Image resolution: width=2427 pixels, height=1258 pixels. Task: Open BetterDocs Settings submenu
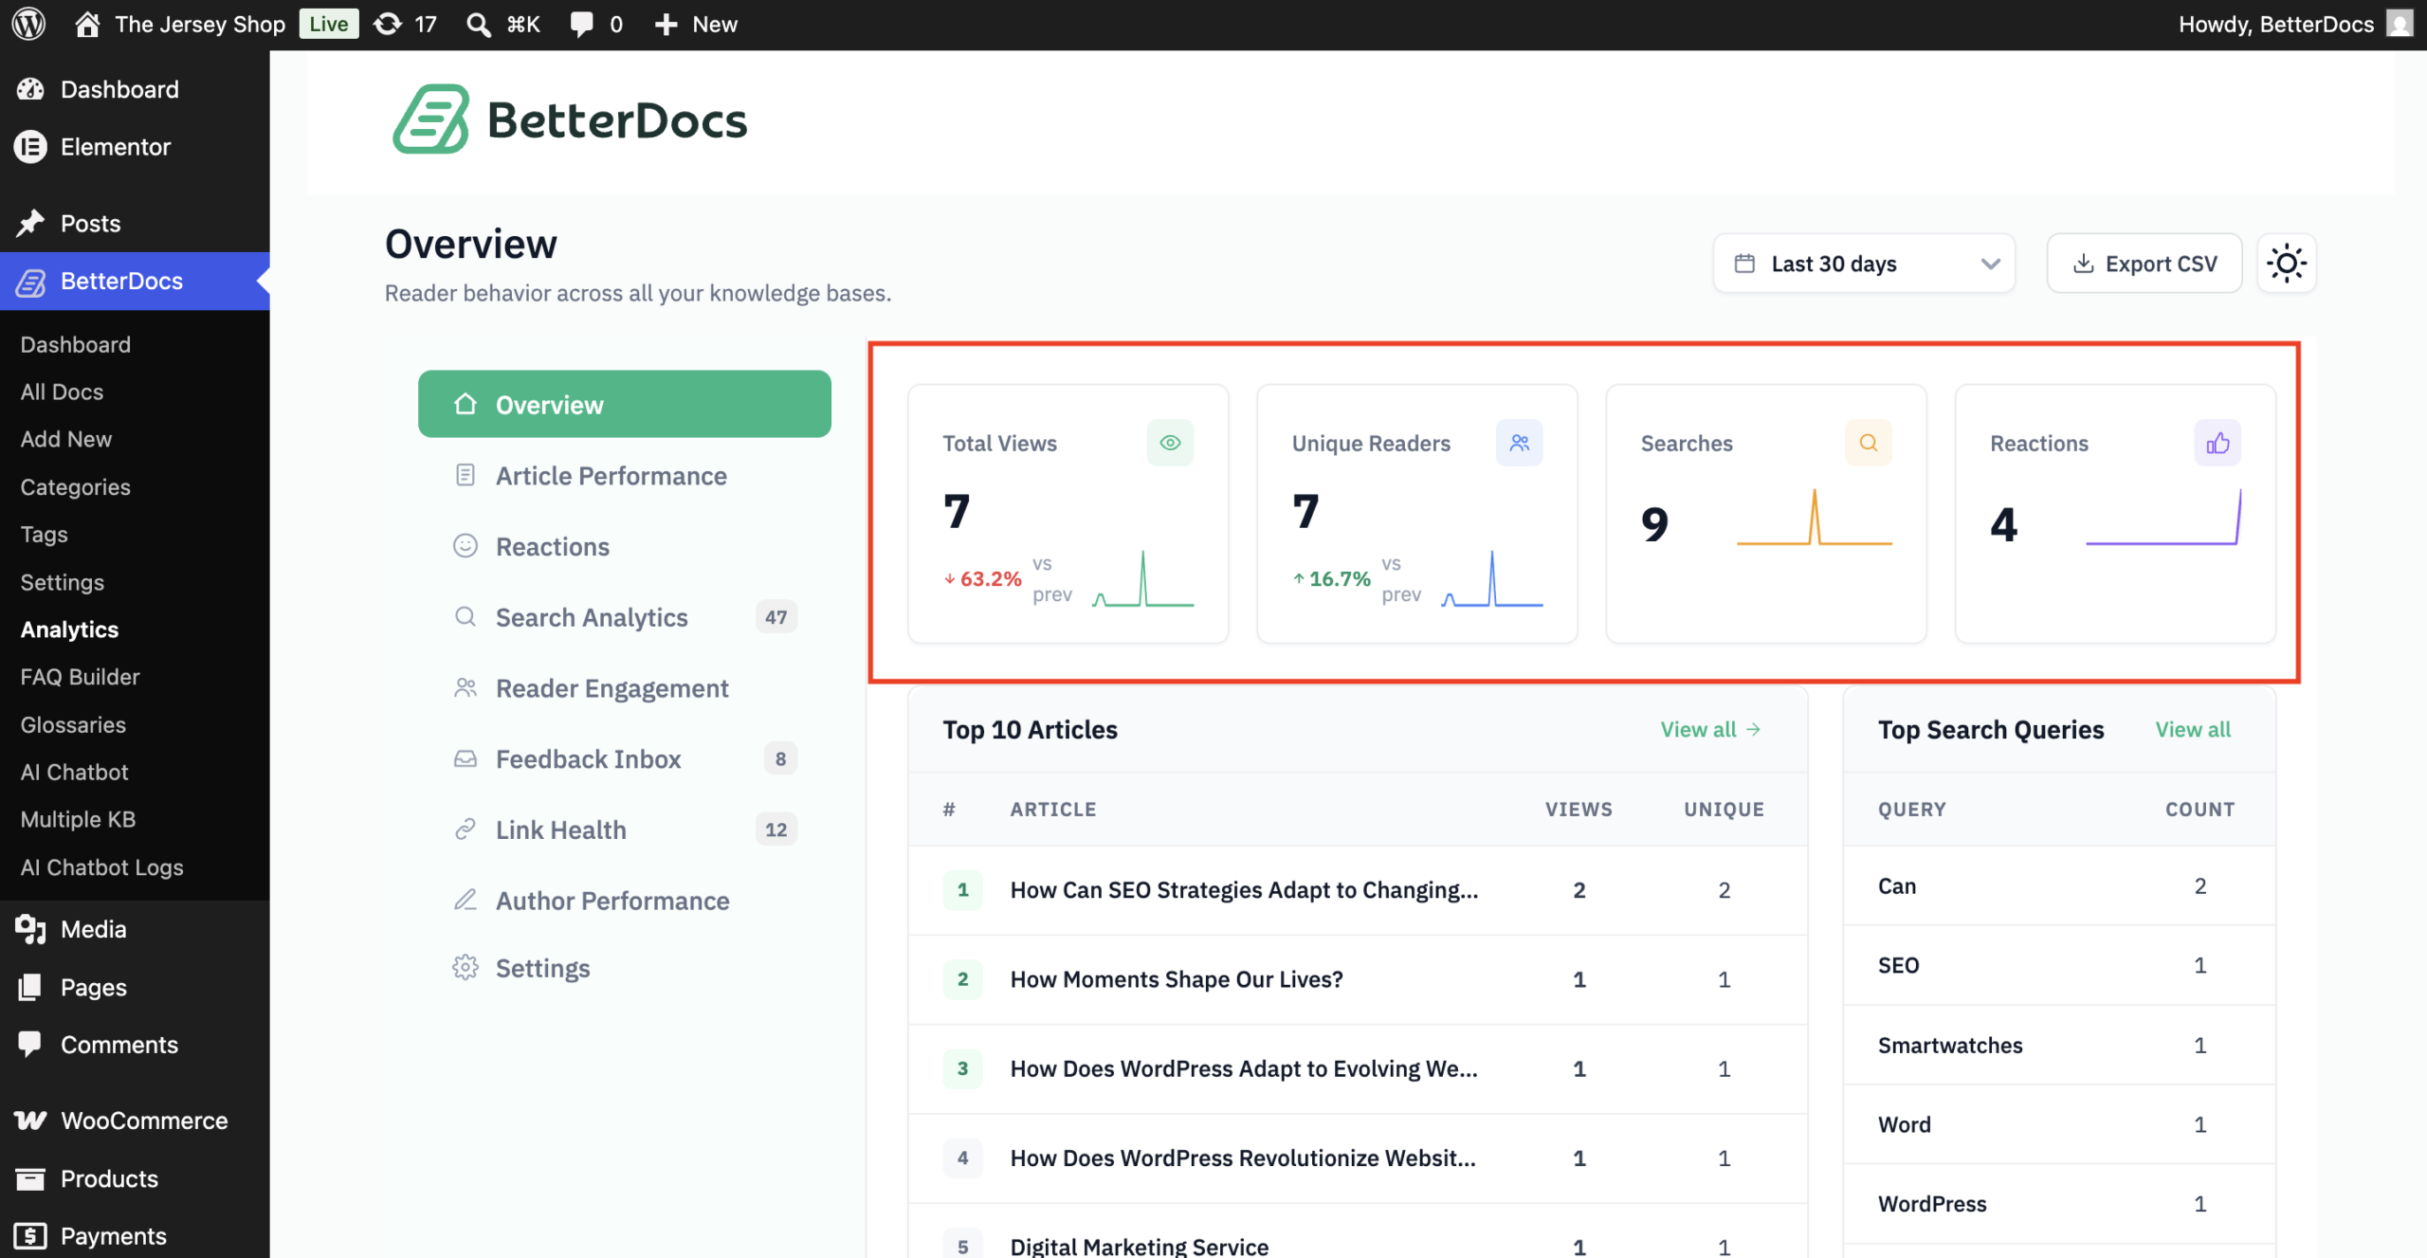pyautogui.click(x=63, y=582)
